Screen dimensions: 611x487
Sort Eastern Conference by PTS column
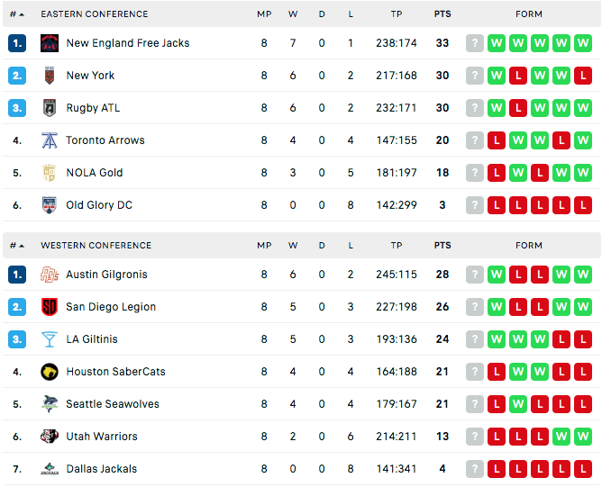(442, 14)
